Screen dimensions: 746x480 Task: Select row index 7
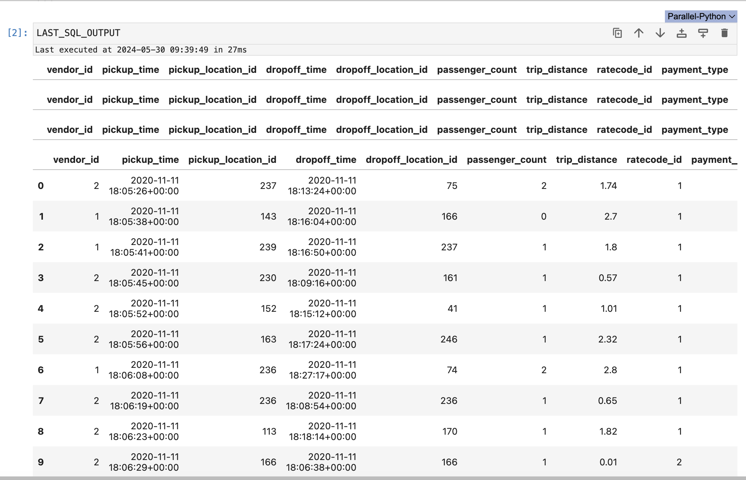41,401
